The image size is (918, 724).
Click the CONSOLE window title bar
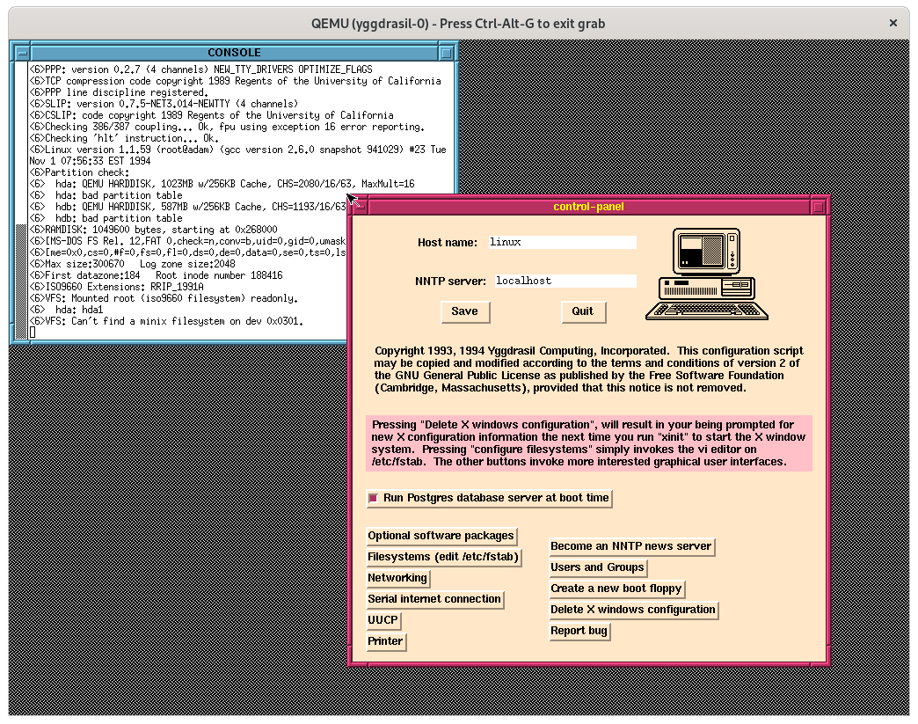click(x=234, y=53)
